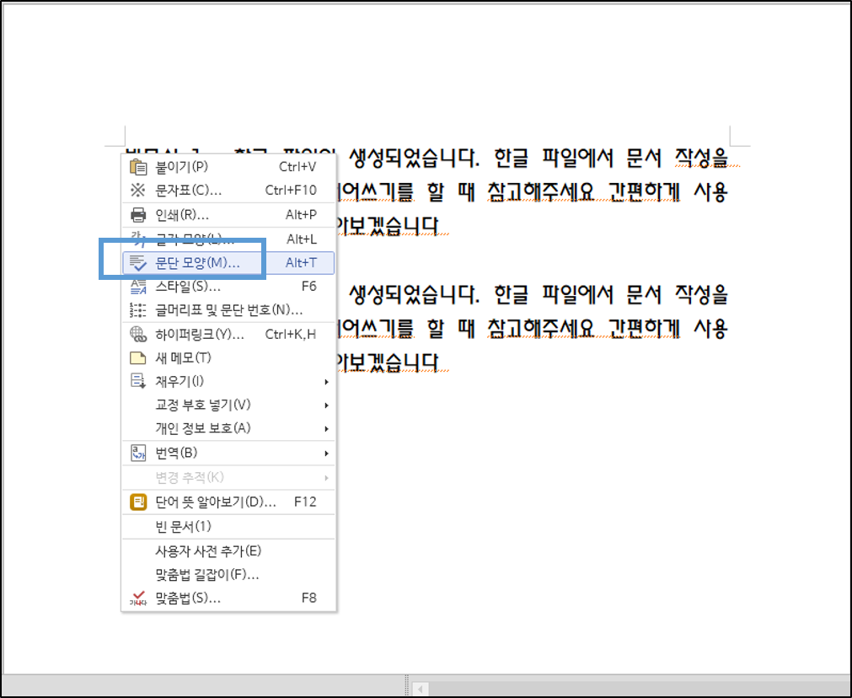The height and width of the screenshot is (698, 852).
Task: Open 글머리표 및 문단 번호(N)... entry
Action: 228,310
